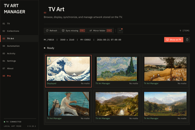The image size is (195, 130).
Task: Click Show on TV button
Action: pos(173,40)
